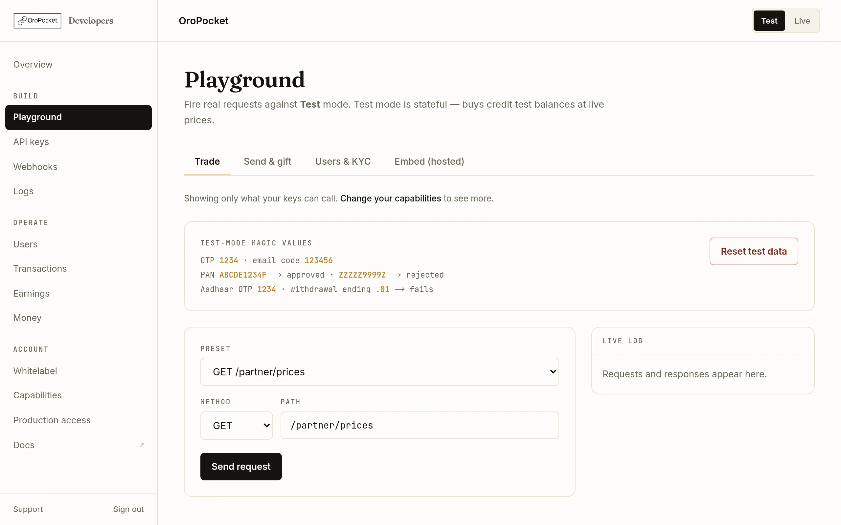Open Capabilities in the sidebar

point(79,395)
